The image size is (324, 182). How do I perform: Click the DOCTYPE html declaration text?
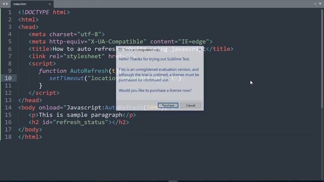tap(44, 12)
